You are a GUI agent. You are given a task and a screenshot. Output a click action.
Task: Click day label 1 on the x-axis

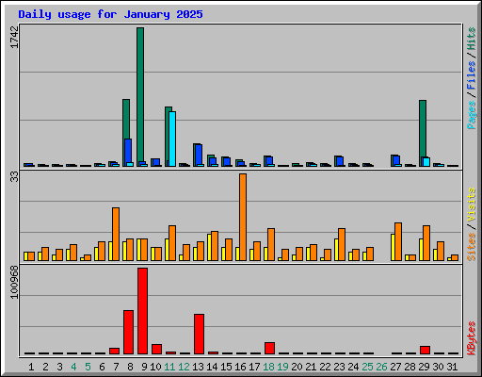click(x=31, y=367)
